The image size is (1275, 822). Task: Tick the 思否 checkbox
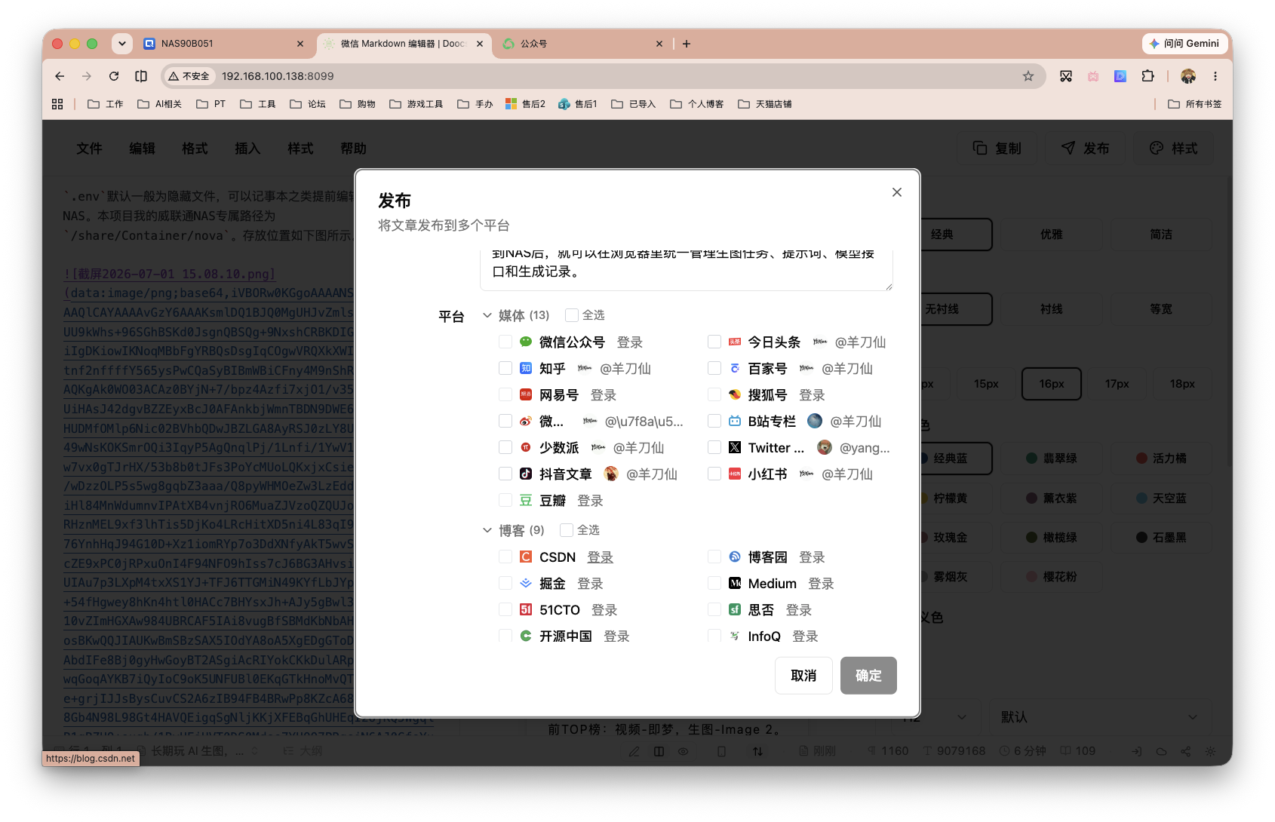[x=714, y=610]
